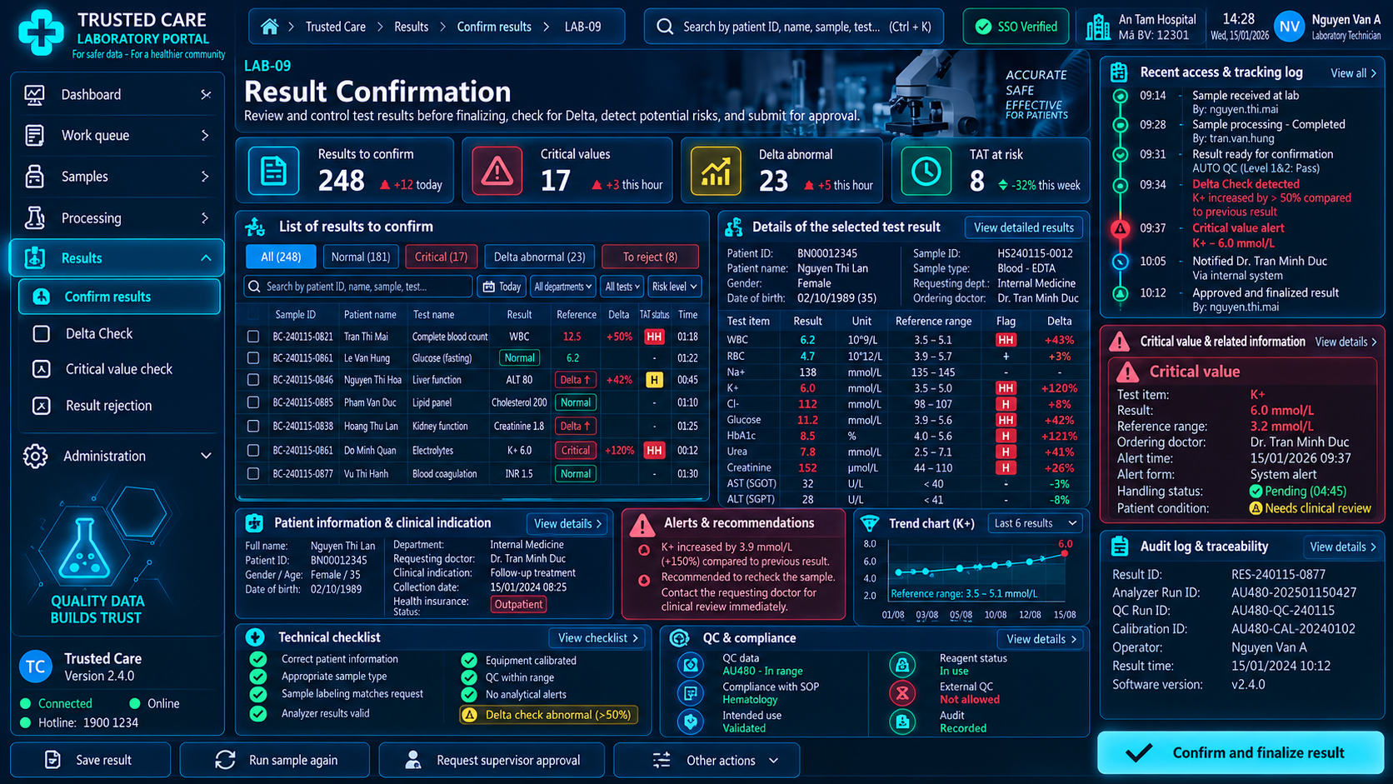
Task: Open the Last 6 results dropdown
Action: click(1036, 523)
